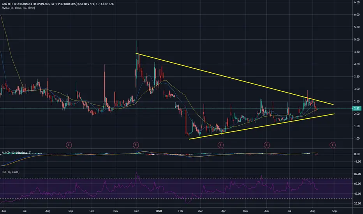This screenshot has height=214, width=363.
Task: Click the CAN FITE BIOPHARMA symbol title
Action: tap(58, 4)
